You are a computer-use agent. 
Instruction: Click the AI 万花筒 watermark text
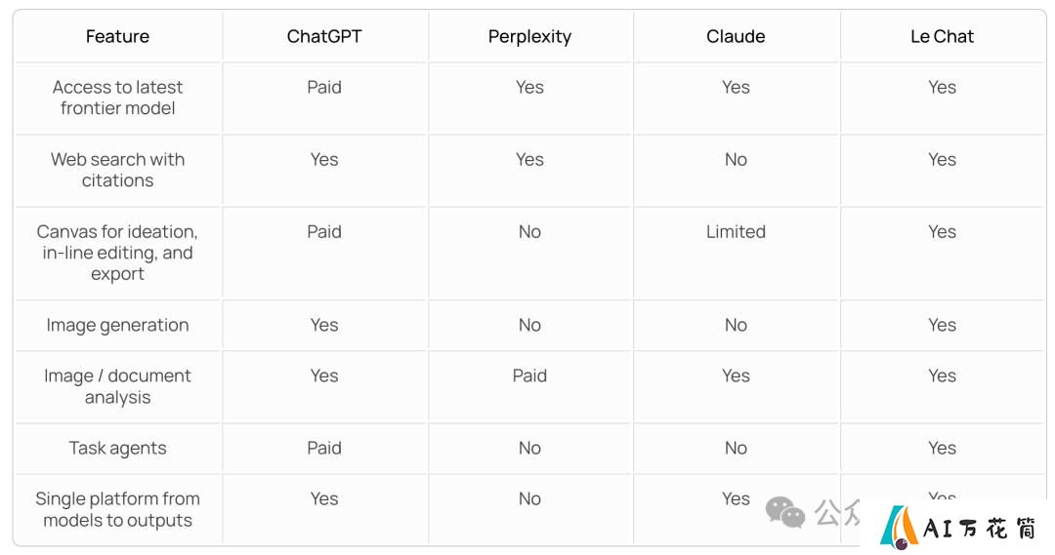(x=979, y=529)
